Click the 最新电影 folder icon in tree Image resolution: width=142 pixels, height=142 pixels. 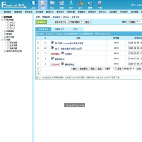pyautogui.click(x=5, y=20)
